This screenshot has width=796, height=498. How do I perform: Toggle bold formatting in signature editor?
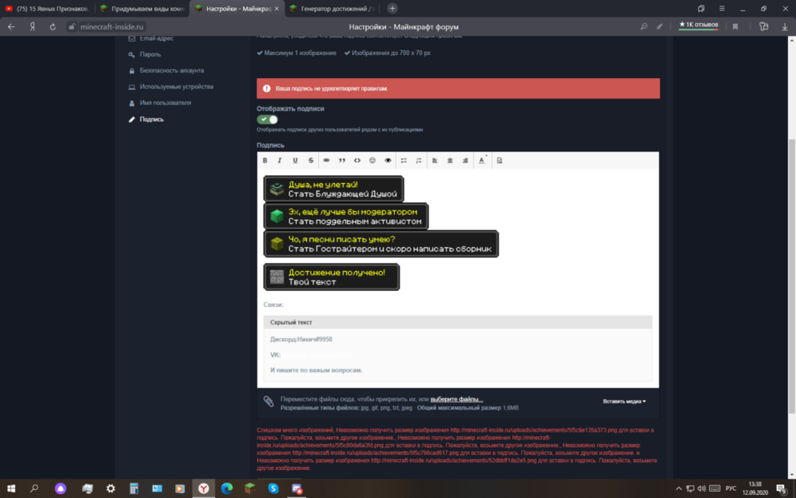264,161
